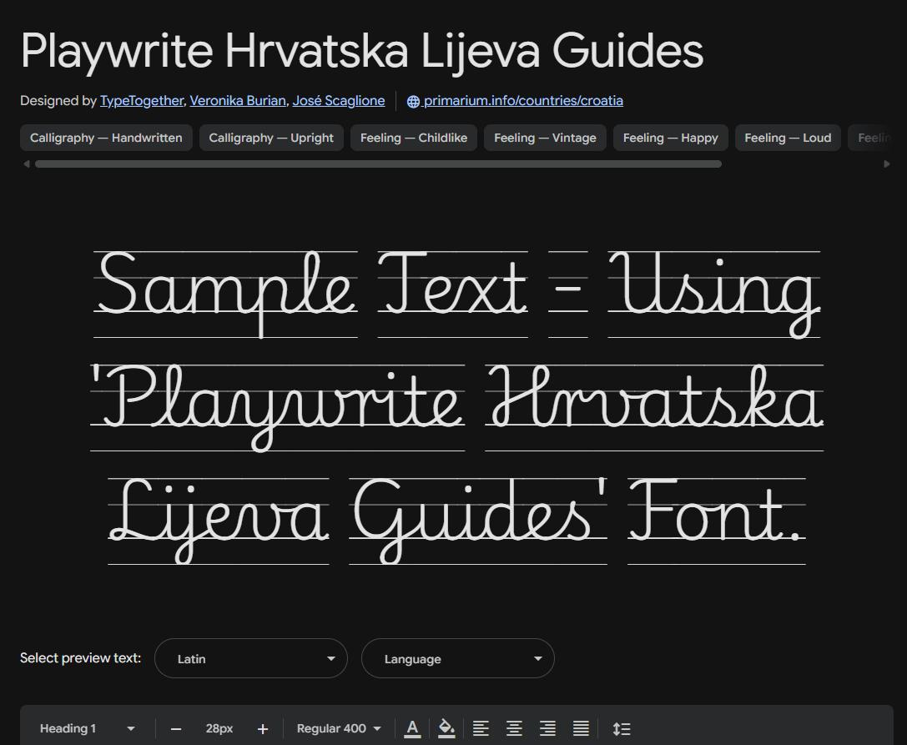This screenshot has width=907, height=745.
Task: Open the Heading 1 style dropdown
Action: (x=87, y=729)
